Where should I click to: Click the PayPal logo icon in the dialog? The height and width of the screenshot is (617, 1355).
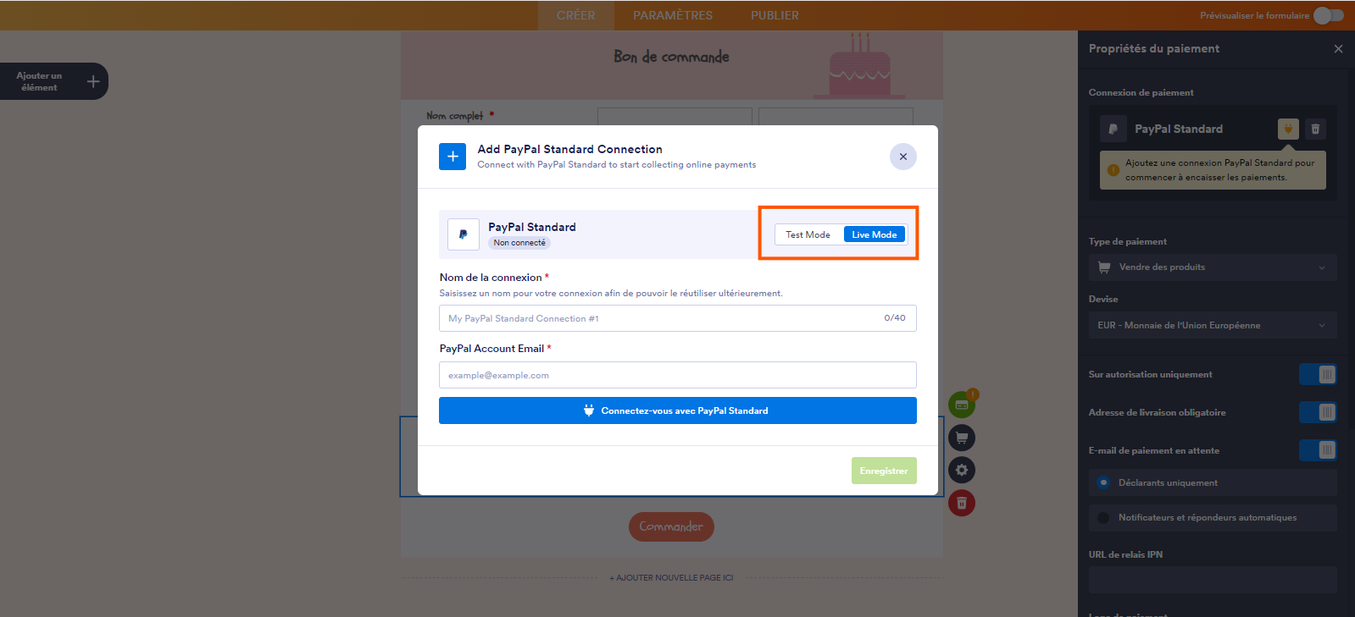(464, 234)
